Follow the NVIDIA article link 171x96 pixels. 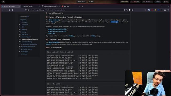click(x=71, y=36)
